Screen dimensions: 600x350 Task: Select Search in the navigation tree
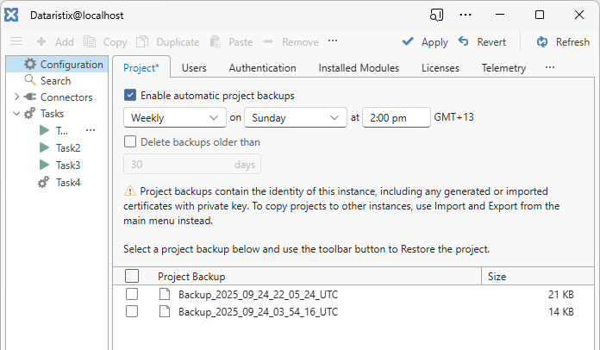point(55,81)
